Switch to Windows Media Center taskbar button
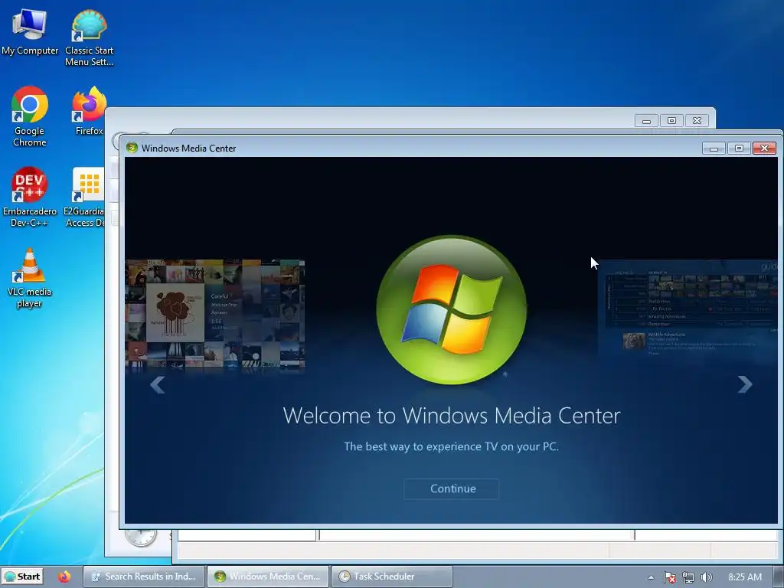Viewport: 784px width, 588px height. (268, 577)
